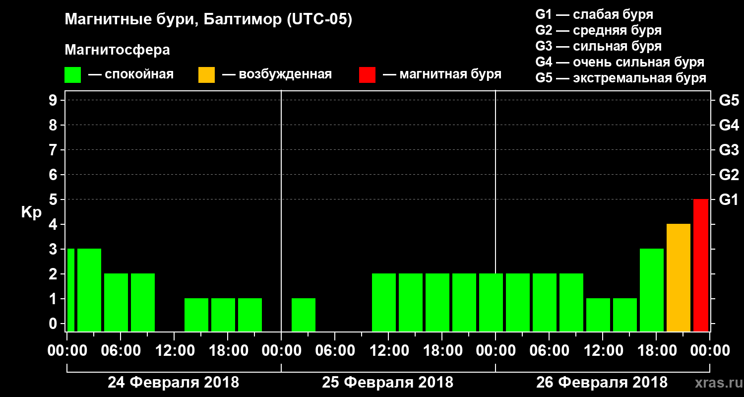Image resolution: width=744 pixels, height=397 pixels.
Task: Click the 'Kp' axis label
Action: pyautogui.click(x=31, y=212)
